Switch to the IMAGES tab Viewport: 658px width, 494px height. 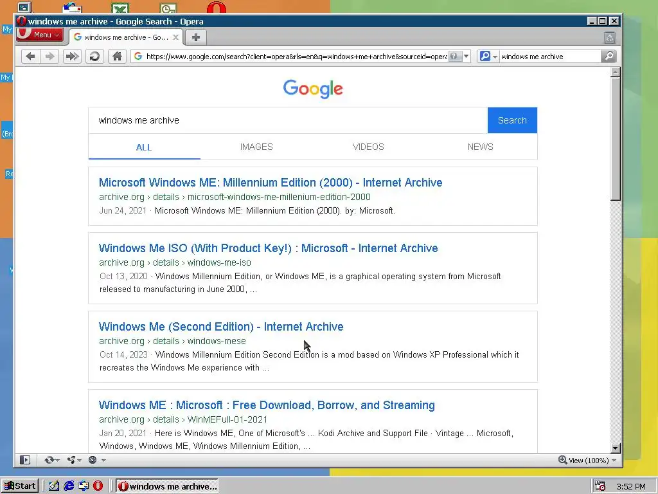[x=256, y=147]
